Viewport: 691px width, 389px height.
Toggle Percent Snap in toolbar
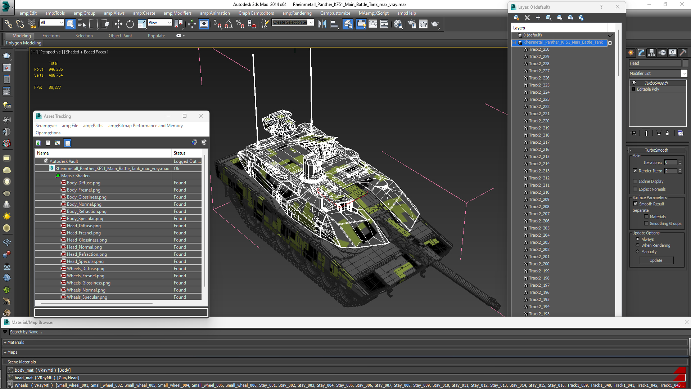[240, 24]
